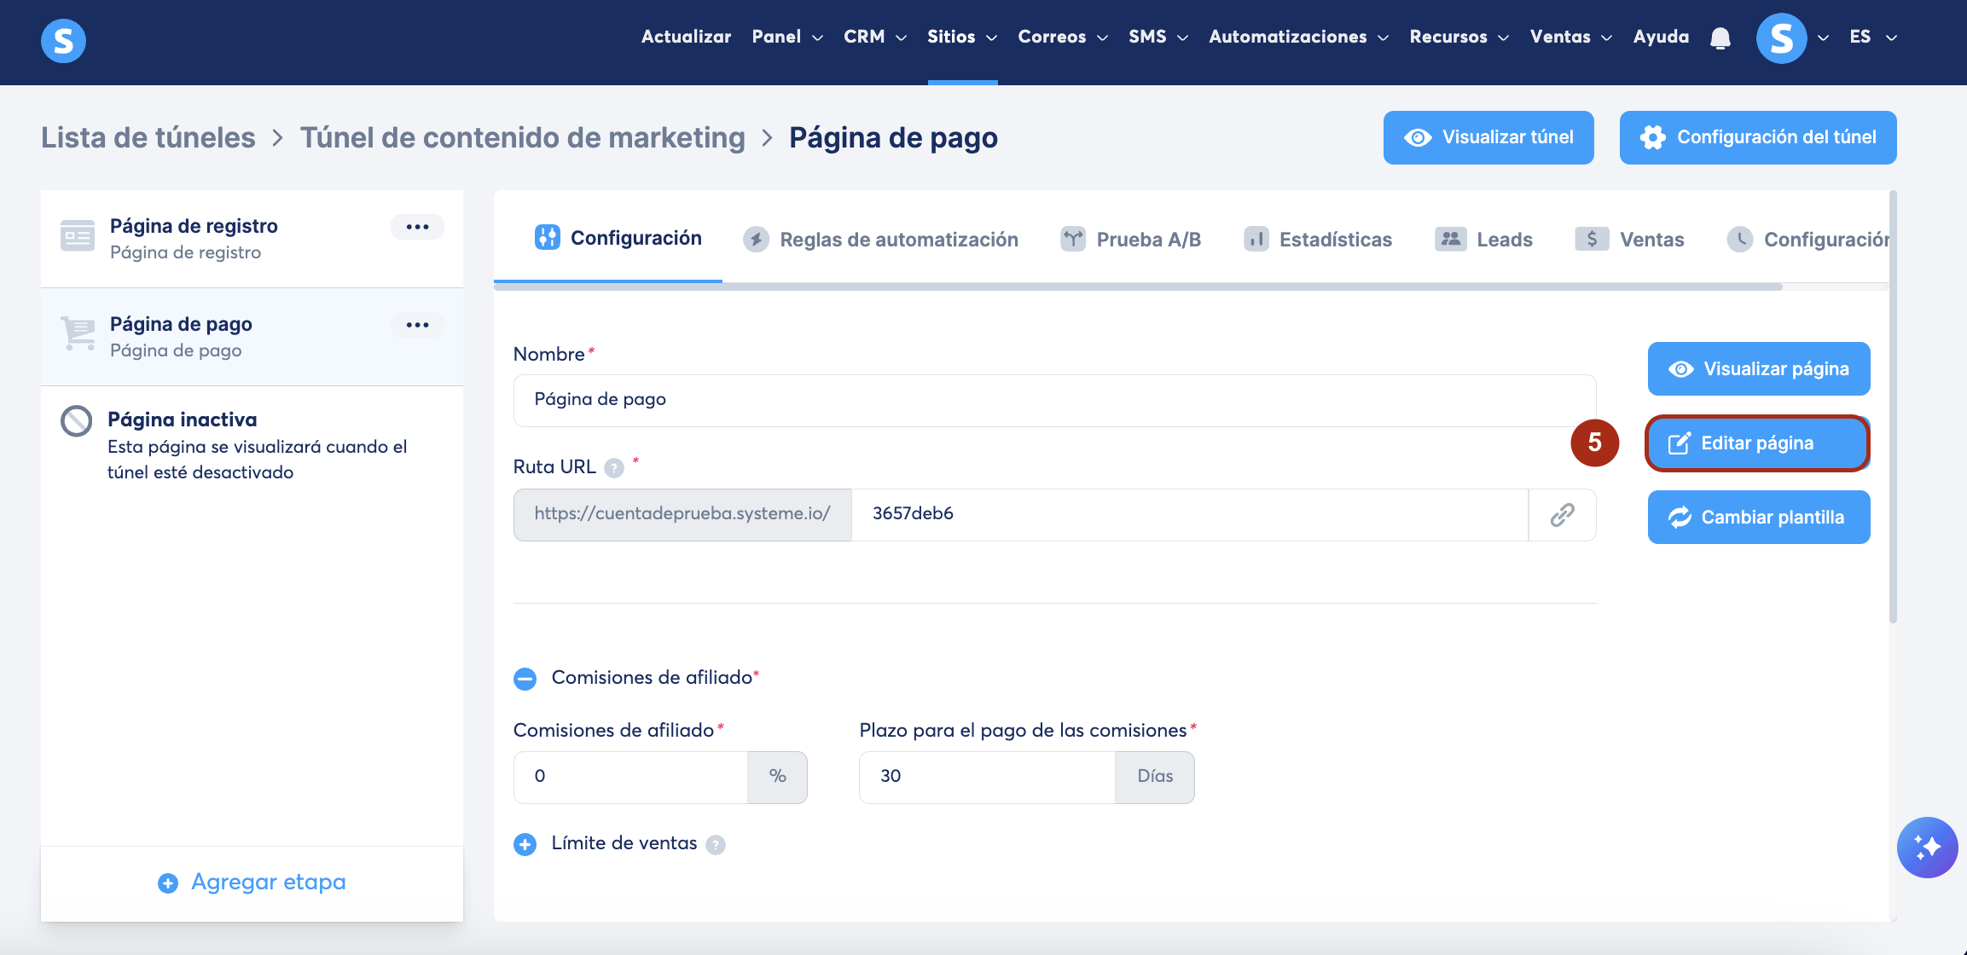Click the Nombre input field
This screenshot has height=955, width=1967.
1053,400
